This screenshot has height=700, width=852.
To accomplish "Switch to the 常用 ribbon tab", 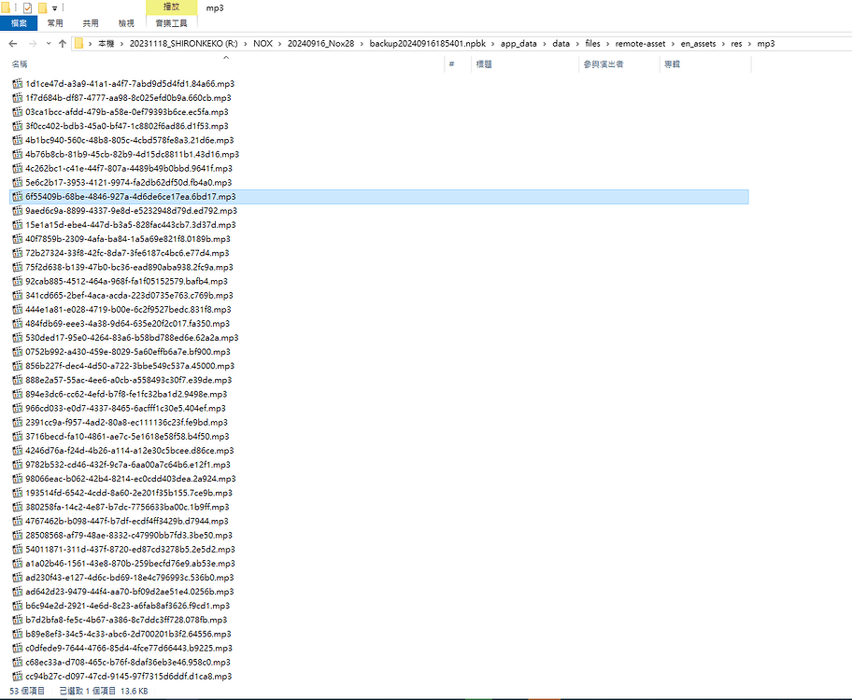I will click(x=55, y=22).
